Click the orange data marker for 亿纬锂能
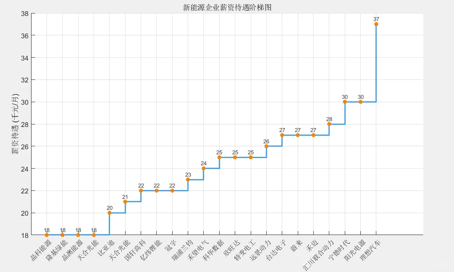Image resolution: width=454 pixels, height=272 pixels. 157,190
